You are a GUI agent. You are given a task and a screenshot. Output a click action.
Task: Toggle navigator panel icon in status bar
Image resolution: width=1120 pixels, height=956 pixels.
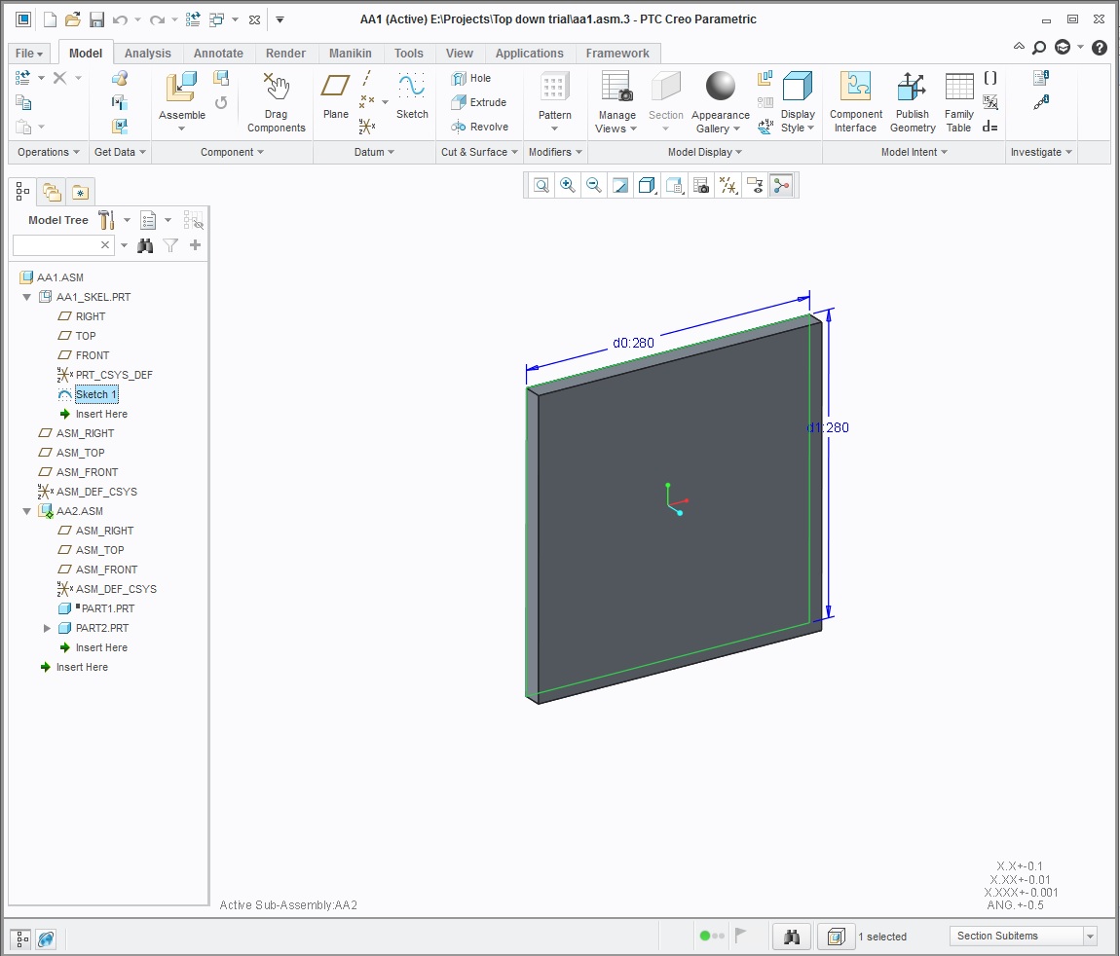(x=21, y=938)
